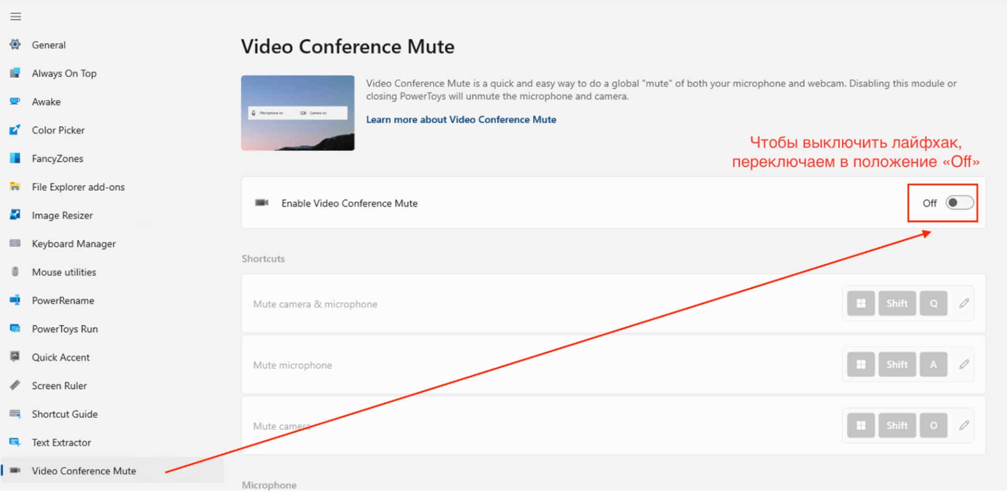The width and height of the screenshot is (1007, 491).
Task: Click the Screen Ruler icon
Action: coord(15,385)
